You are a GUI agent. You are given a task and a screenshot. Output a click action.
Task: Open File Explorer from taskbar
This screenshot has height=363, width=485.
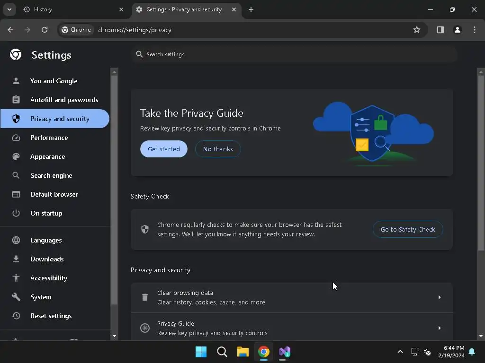click(x=243, y=352)
